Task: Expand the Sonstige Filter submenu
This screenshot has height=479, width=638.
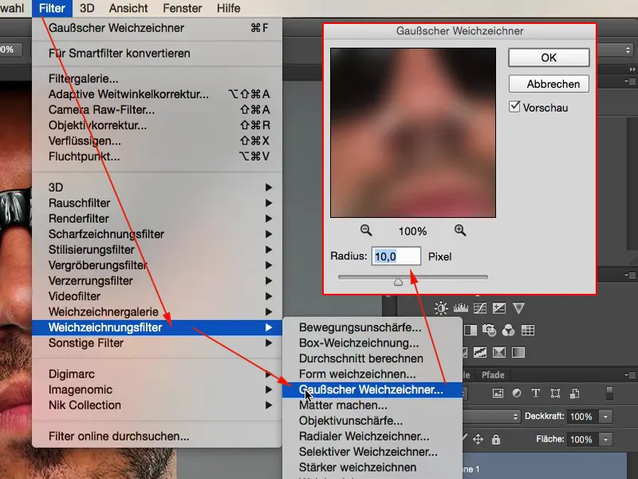Action: pos(157,343)
